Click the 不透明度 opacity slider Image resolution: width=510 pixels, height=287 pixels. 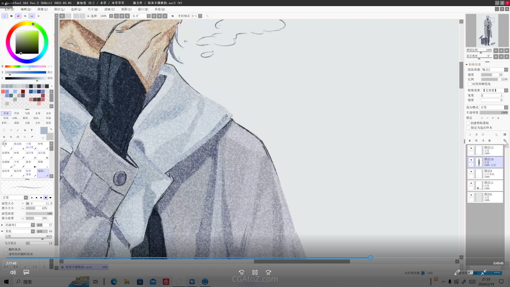[x=494, y=113]
